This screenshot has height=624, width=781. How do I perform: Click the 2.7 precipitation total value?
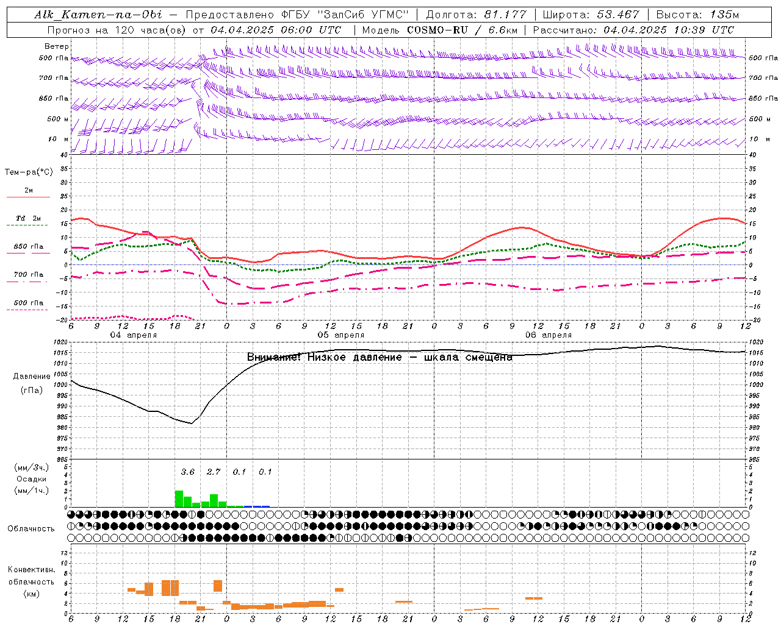pos(213,472)
